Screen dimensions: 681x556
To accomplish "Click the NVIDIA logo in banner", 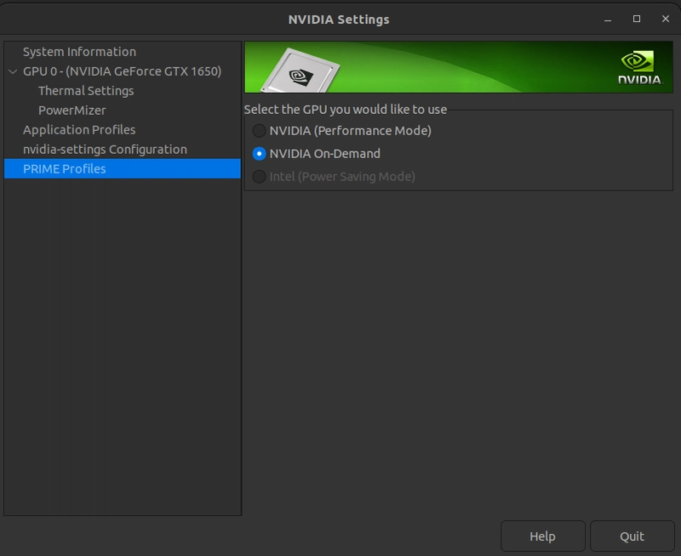I will pos(640,68).
